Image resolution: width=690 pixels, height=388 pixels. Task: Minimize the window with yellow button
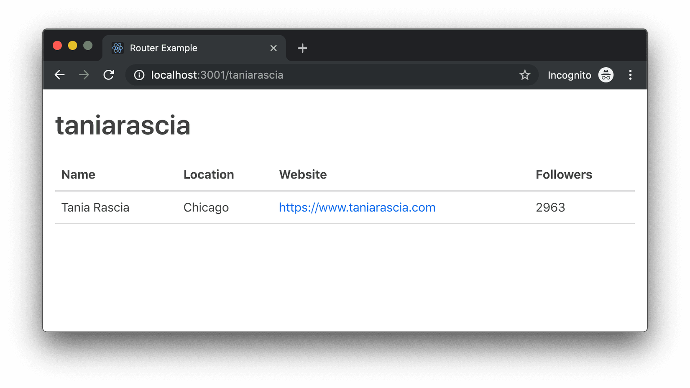click(72, 46)
